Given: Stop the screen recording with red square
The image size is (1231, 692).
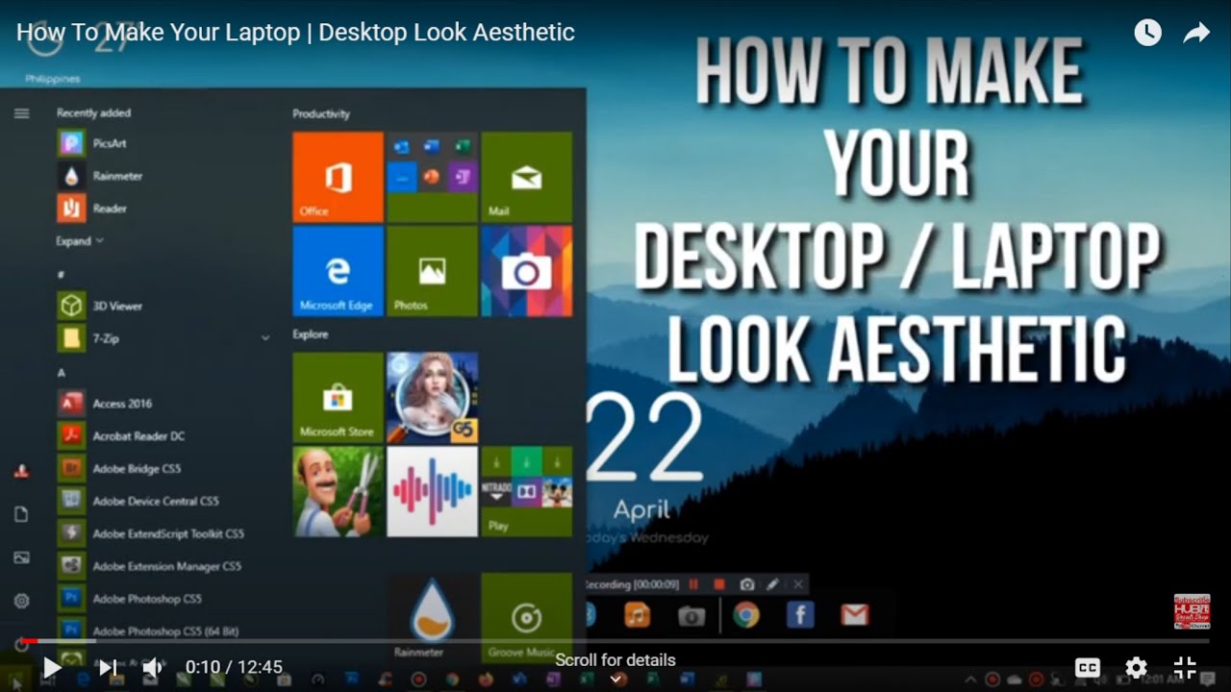Looking at the screenshot, I should pos(718,584).
